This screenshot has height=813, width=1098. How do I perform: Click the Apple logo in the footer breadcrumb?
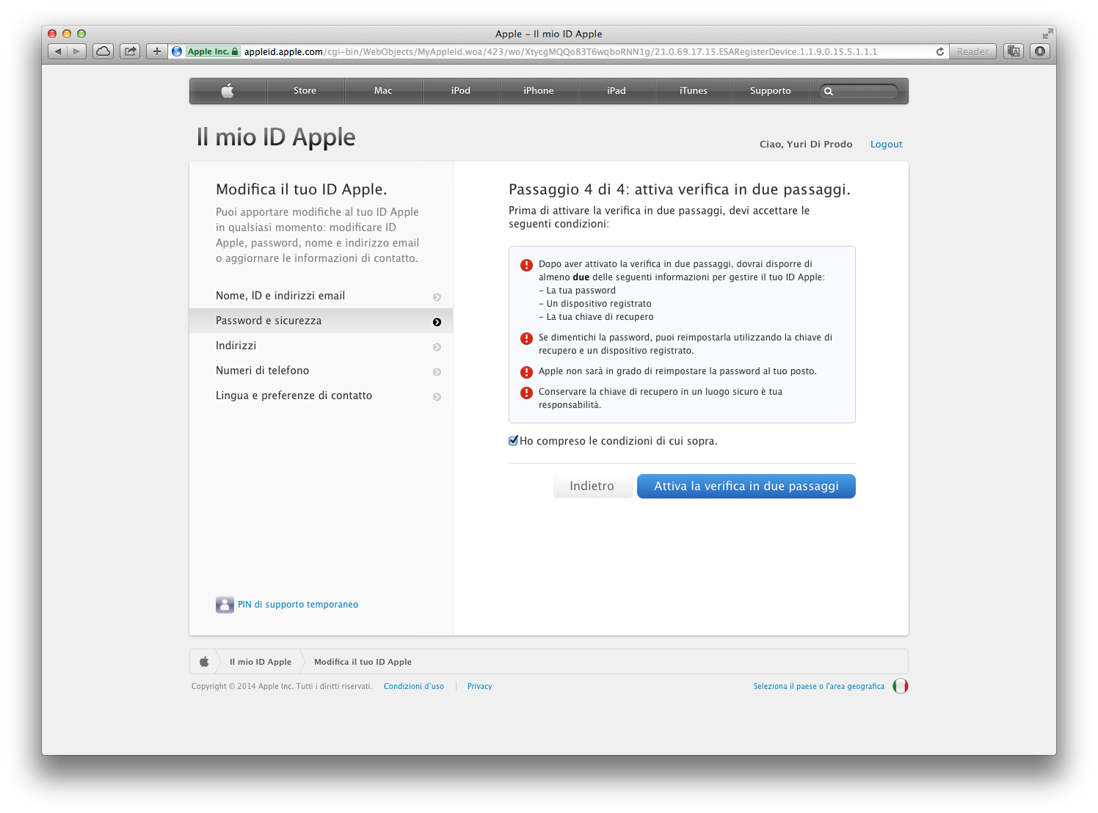click(x=204, y=662)
